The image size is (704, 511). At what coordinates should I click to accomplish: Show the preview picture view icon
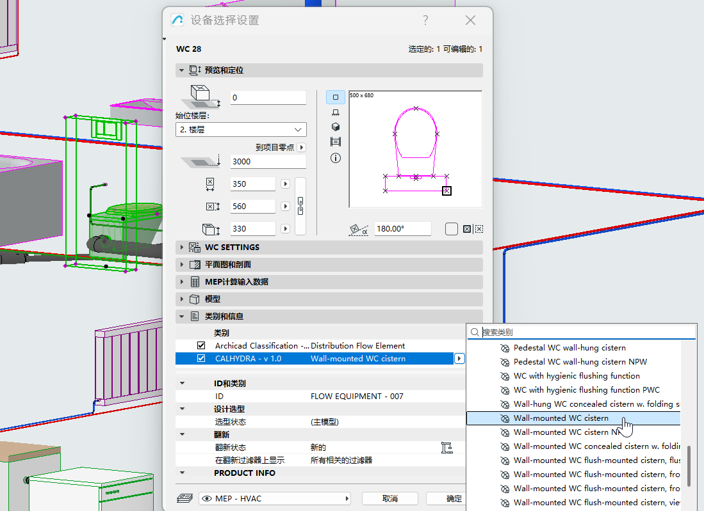pos(336,142)
